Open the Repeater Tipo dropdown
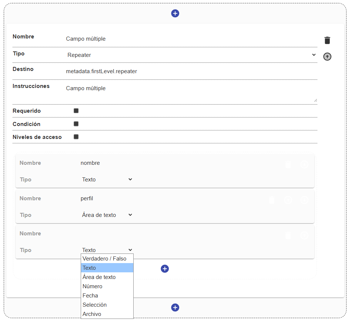 point(191,55)
